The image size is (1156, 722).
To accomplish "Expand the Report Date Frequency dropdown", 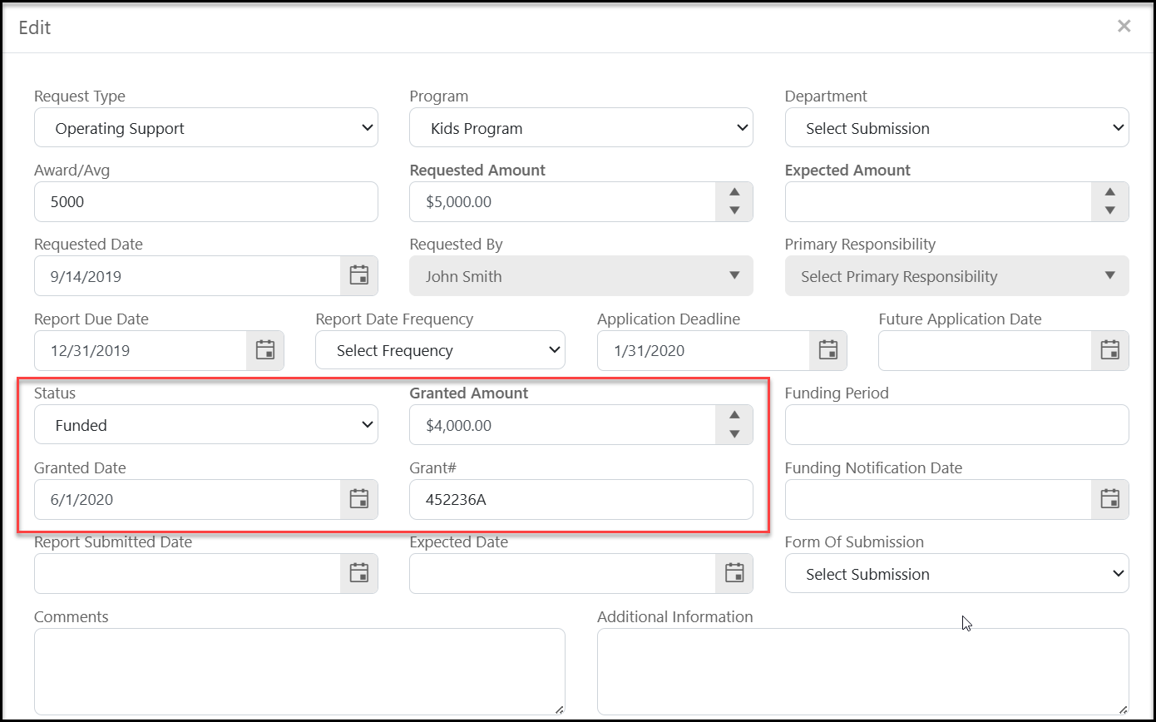I will click(440, 350).
